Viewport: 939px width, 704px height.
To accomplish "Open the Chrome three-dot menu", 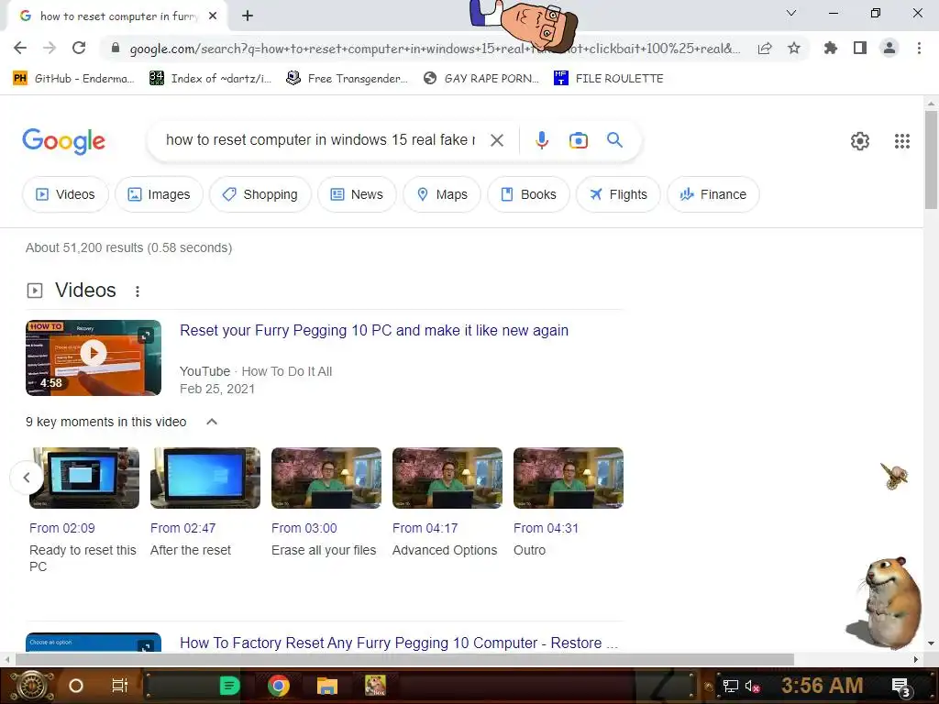I will (x=919, y=48).
